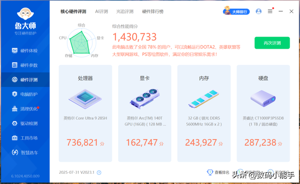This screenshot has height=184, width=300.
Task: Click the 综合性能得分 label
Action: 125,26
